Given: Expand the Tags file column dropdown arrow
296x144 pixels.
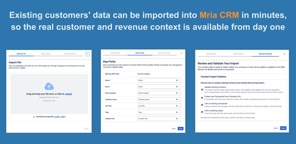Looking at the screenshot, I should (x=179, y=112).
